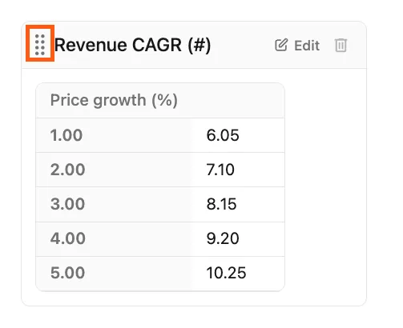
Task: Select the 4.00 price growth row label
Action: coord(68,238)
